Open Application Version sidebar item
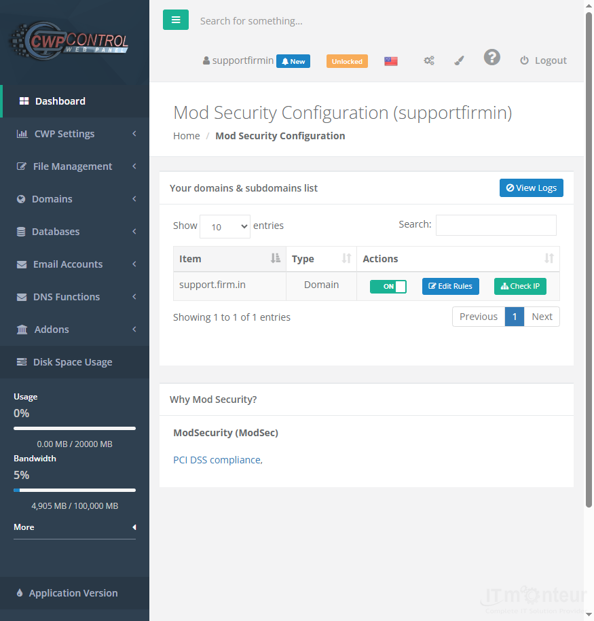Screen dimensions: 594x621 pos(75,593)
